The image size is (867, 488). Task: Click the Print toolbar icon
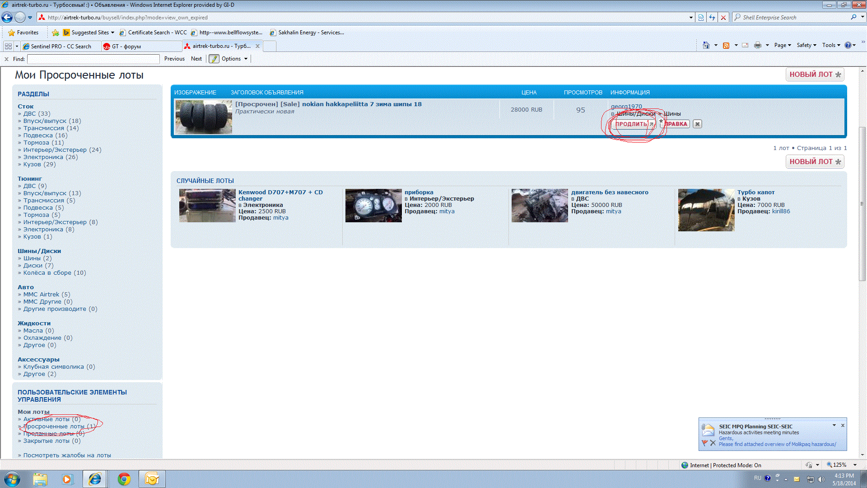pyautogui.click(x=757, y=45)
